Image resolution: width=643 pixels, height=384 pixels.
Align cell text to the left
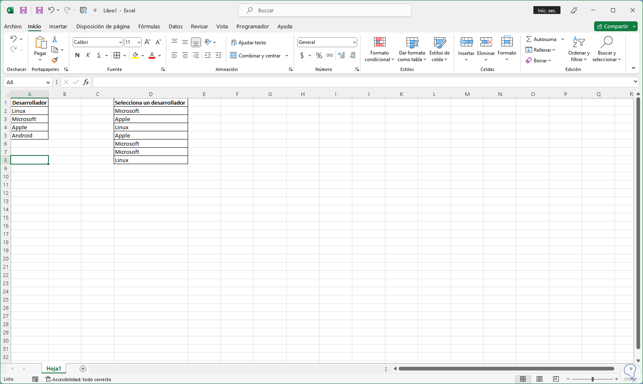(175, 55)
